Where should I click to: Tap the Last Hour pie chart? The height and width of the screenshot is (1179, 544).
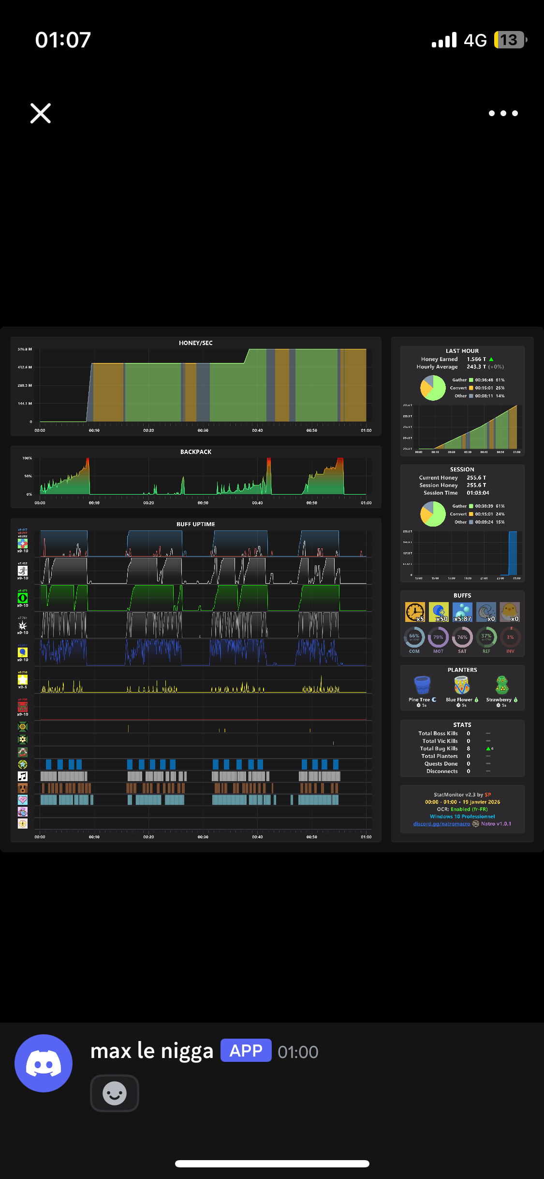pos(433,388)
